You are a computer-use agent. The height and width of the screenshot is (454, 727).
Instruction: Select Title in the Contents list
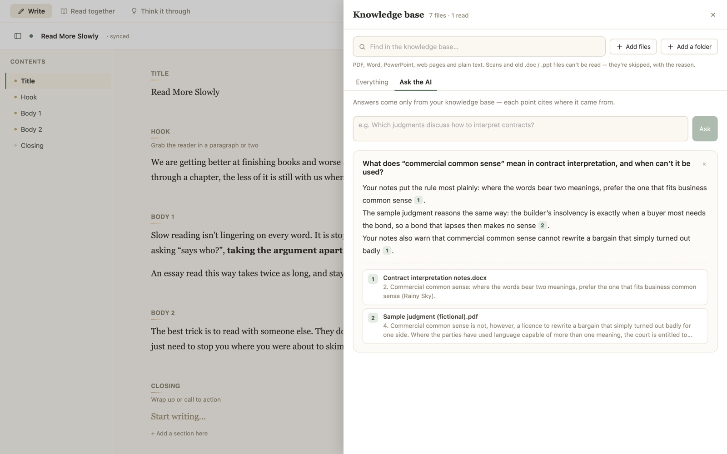click(x=58, y=81)
